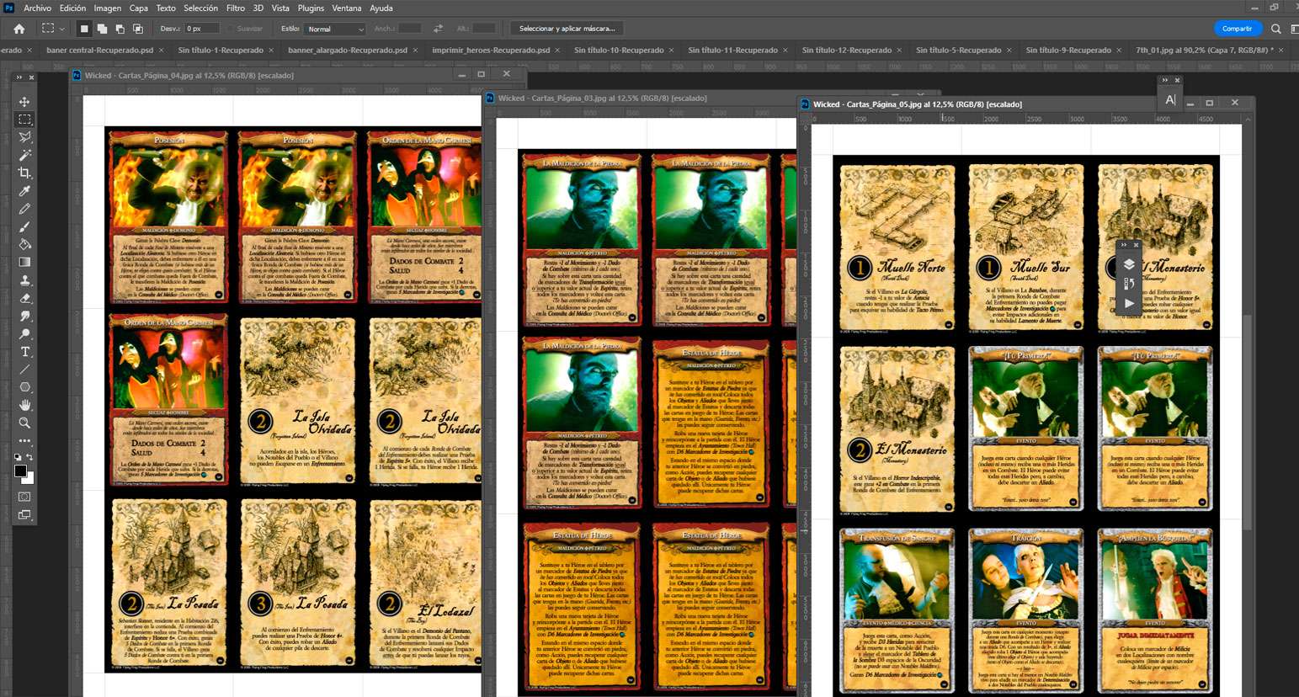Select the Zoom tool
This screenshot has width=1299, height=697.
point(24,423)
